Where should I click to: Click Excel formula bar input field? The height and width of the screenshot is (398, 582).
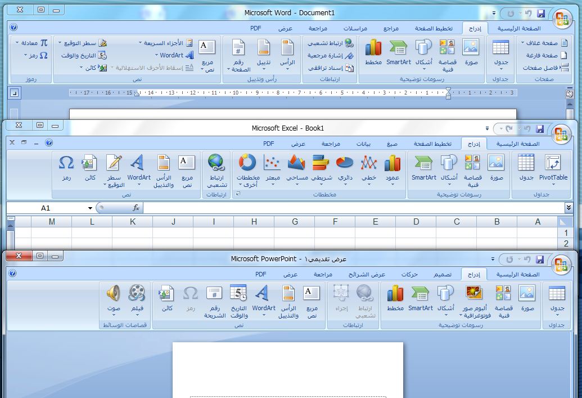[x=354, y=208]
